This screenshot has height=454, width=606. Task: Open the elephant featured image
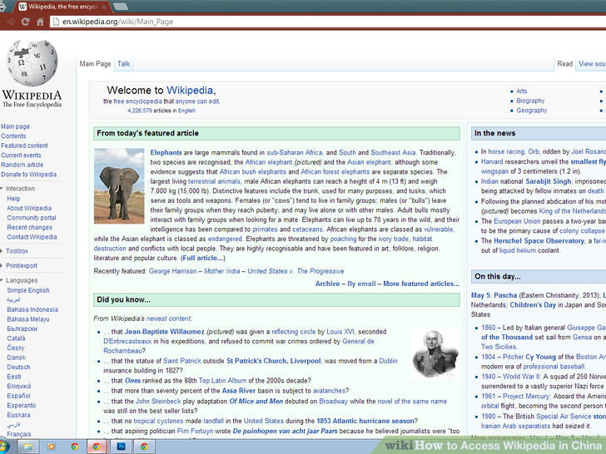(119, 186)
